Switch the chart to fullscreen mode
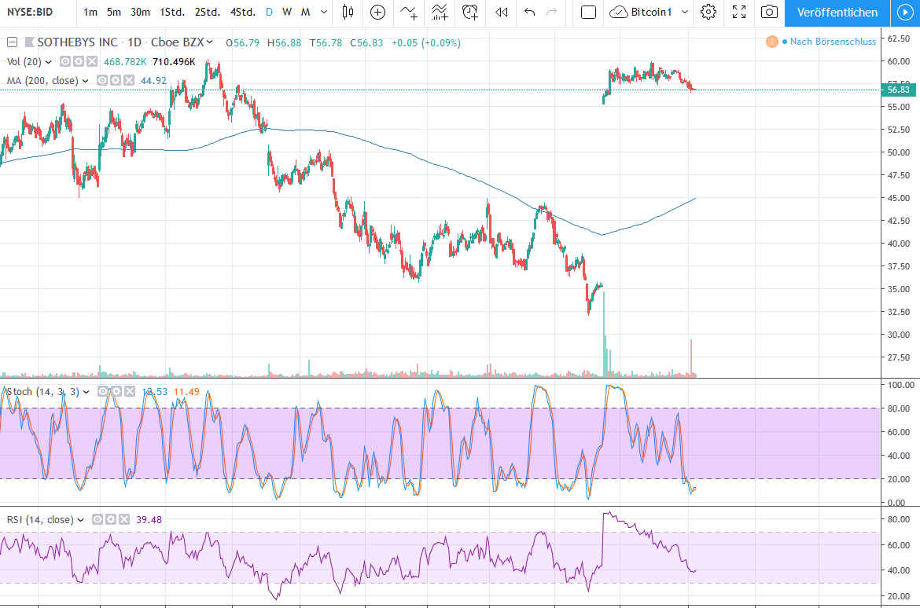Viewport: 920px width, 608px height. click(739, 12)
